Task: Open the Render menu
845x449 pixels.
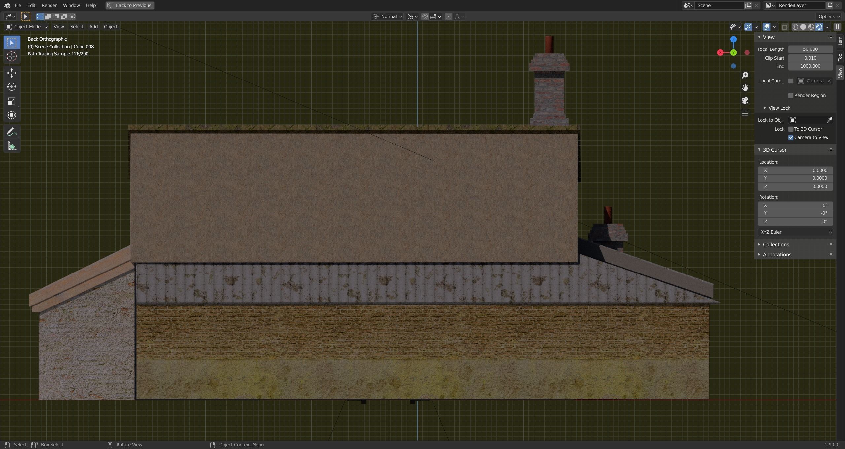Action: click(x=49, y=5)
